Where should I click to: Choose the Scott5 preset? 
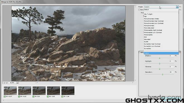[161, 42]
